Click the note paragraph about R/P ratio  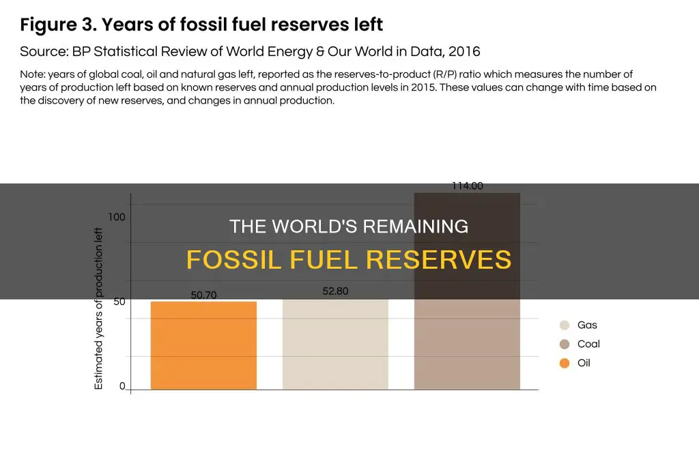338,87
